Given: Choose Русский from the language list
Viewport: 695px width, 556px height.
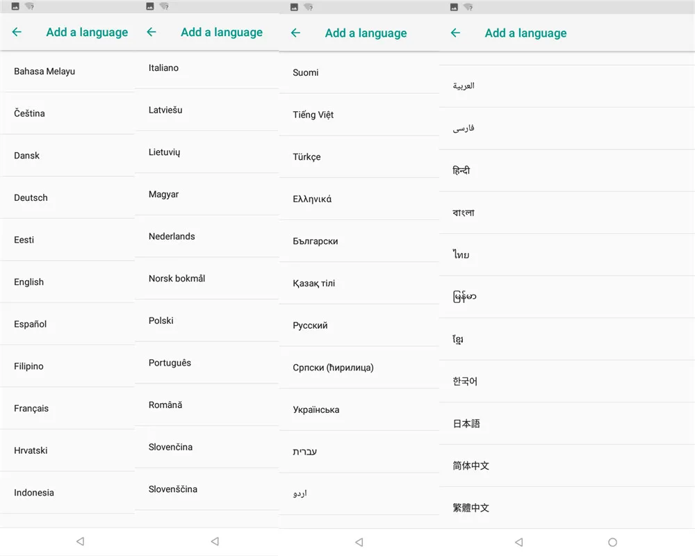Looking at the screenshot, I should click(x=310, y=325).
